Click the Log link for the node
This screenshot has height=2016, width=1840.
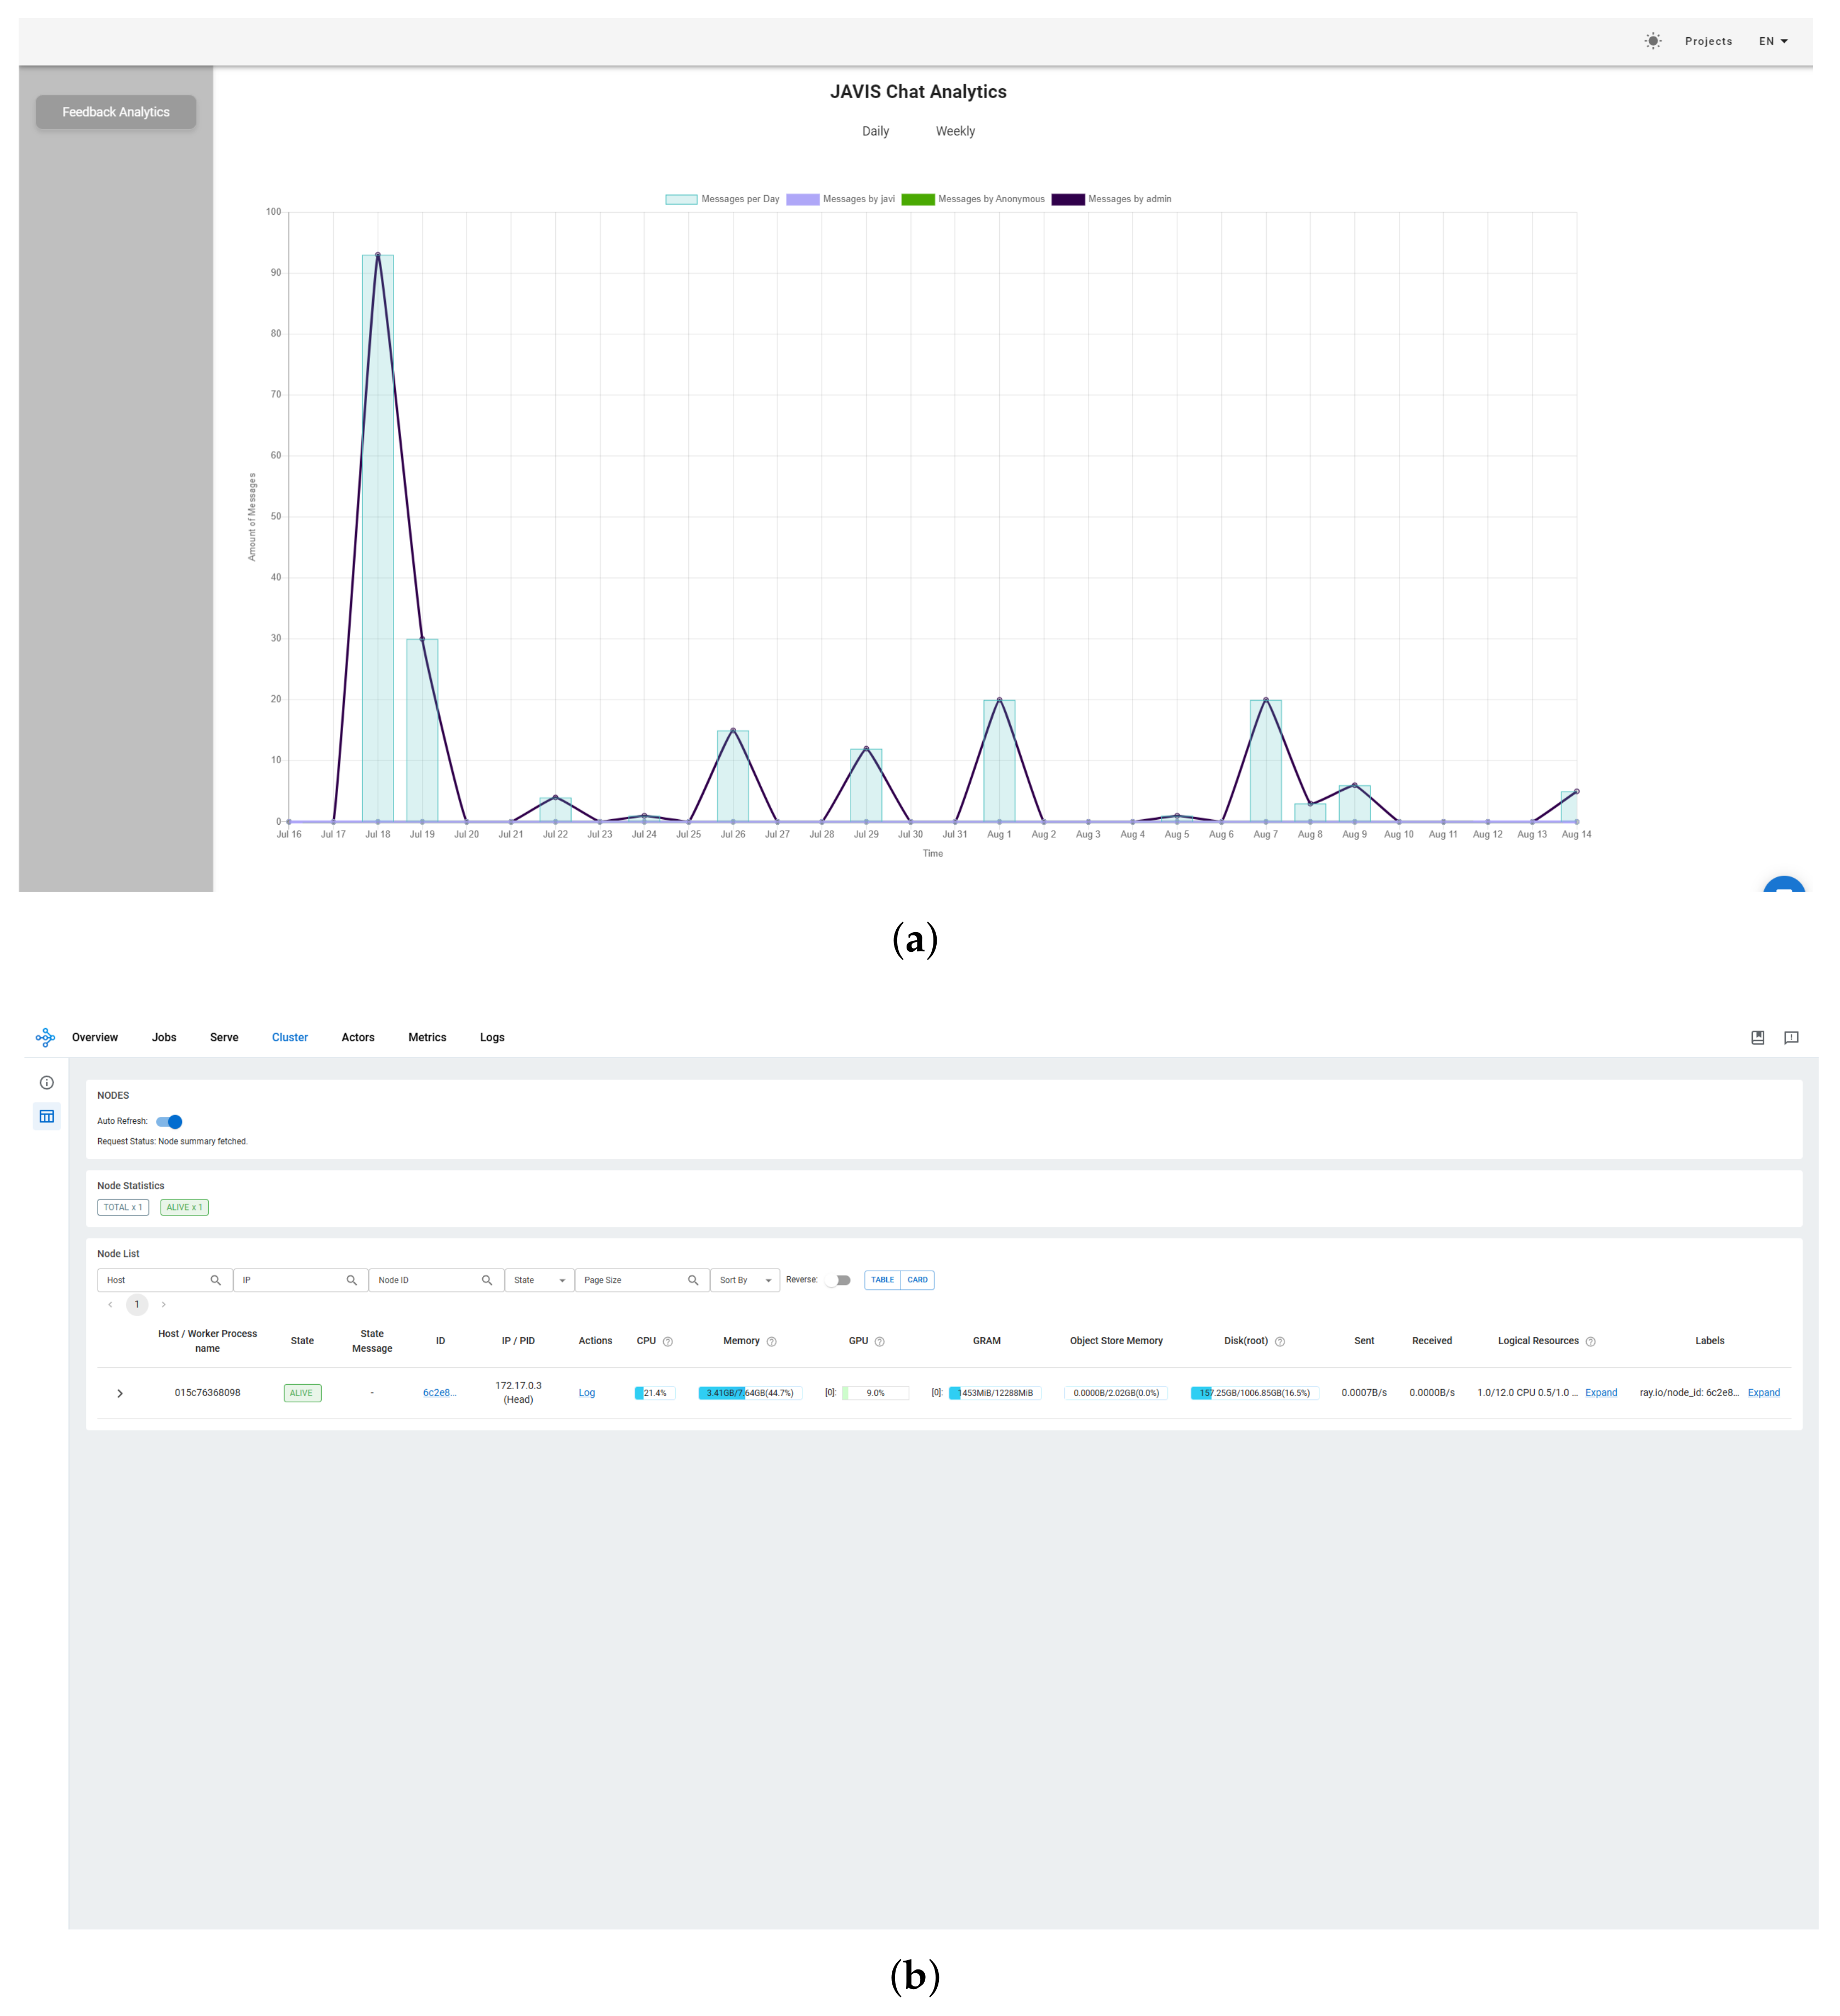[587, 1393]
